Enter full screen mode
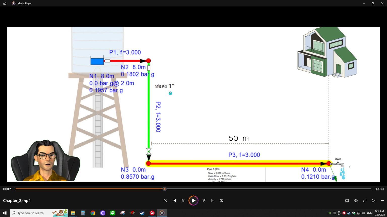 click(x=365, y=200)
